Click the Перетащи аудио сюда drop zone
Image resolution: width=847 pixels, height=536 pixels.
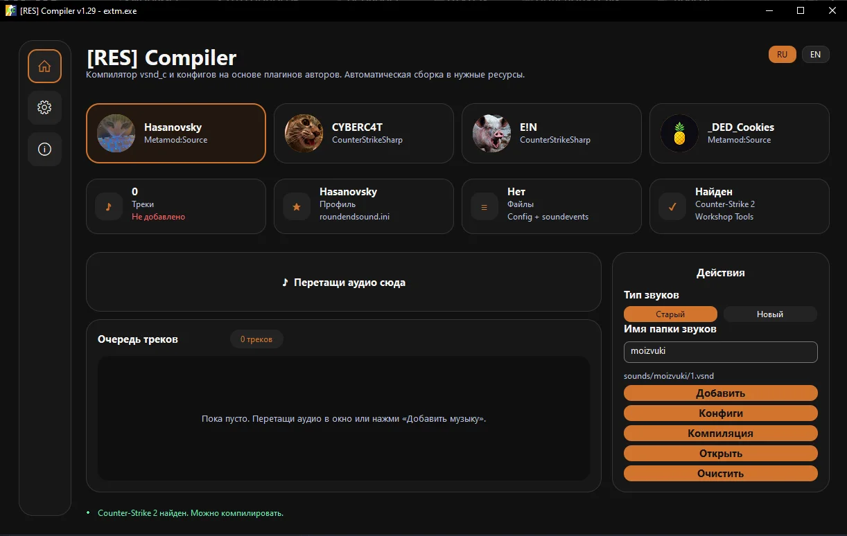pos(344,283)
